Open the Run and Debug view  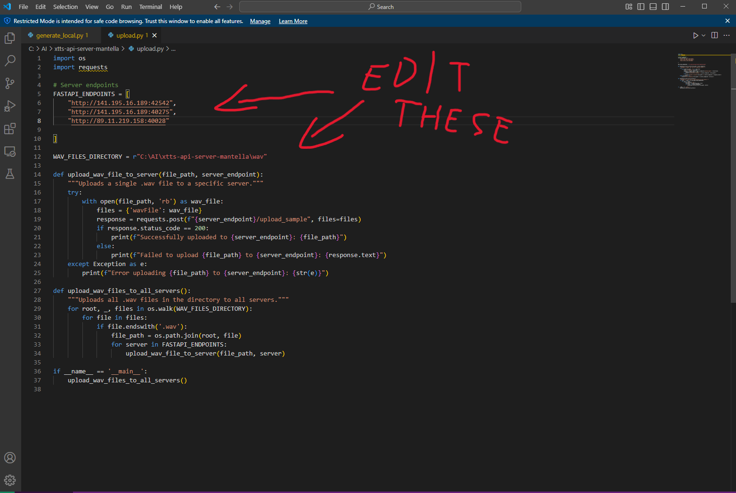(x=10, y=106)
